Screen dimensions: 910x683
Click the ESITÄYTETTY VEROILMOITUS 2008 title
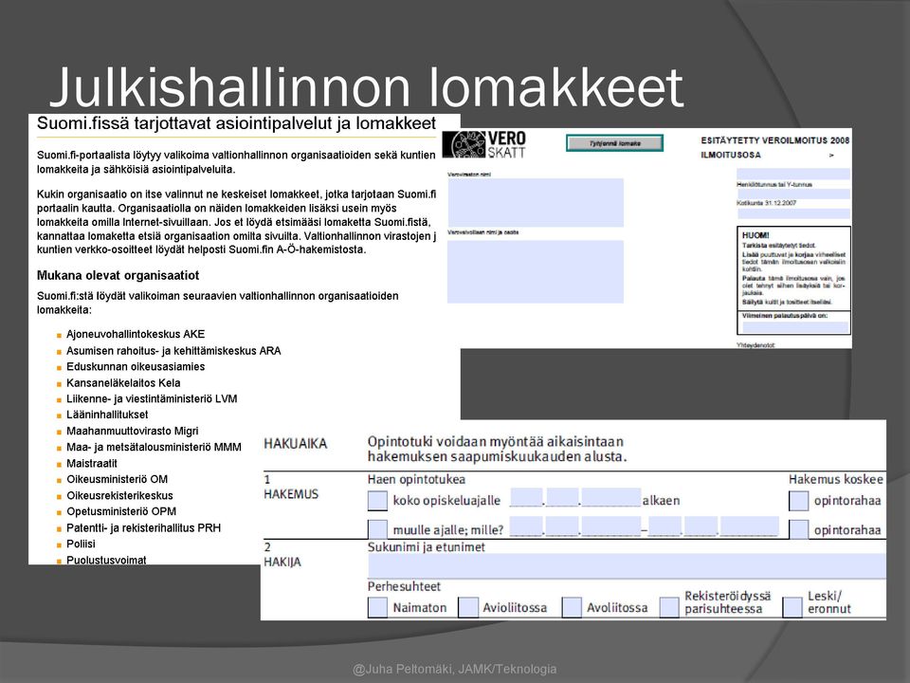point(774,140)
